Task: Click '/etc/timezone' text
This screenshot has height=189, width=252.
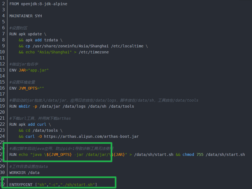Action: pyautogui.click(x=94, y=52)
